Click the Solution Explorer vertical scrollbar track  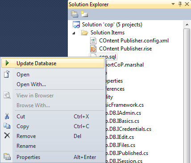coord(187,95)
